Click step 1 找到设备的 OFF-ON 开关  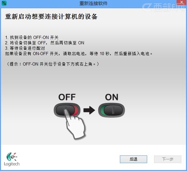[x=32, y=37]
